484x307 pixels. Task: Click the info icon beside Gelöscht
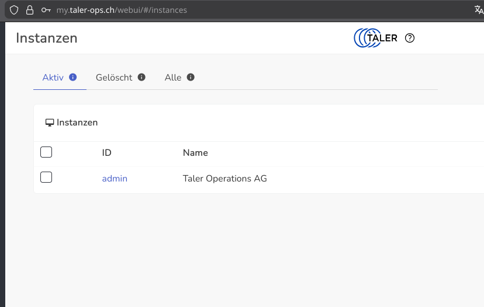[141, 77]
